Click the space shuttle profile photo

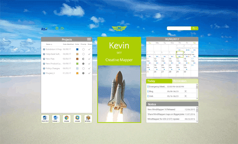coord(119,94)
